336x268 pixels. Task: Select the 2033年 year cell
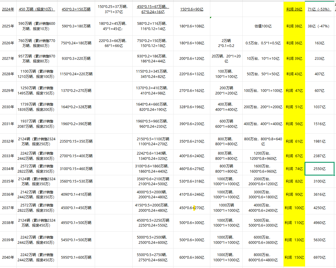pos(8,156)
